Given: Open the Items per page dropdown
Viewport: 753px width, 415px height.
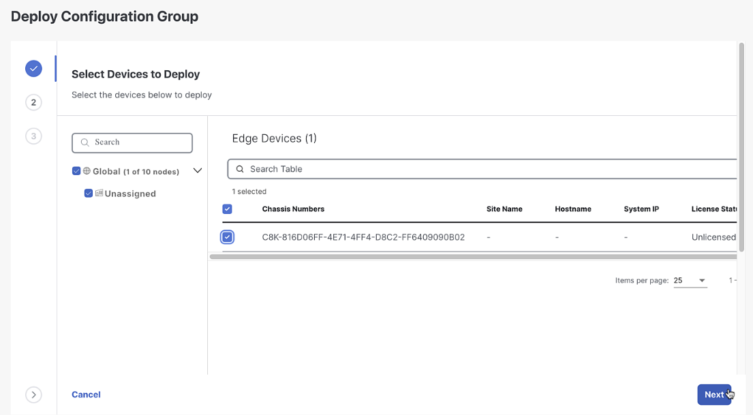Looking at the screenshot, I should click(x=690, y=281).
